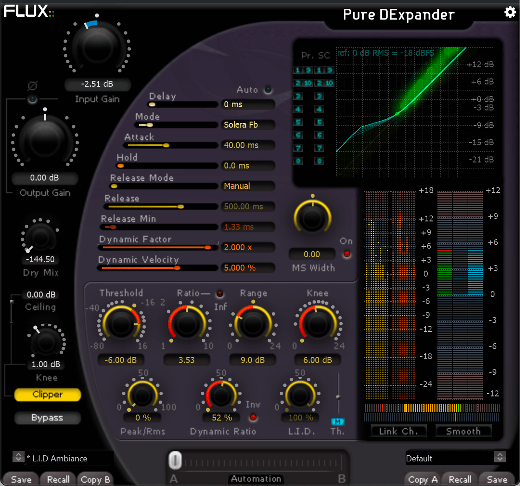Click the FLUX logo
Viewport: 520px width, 486px height.
(x=29, y=11)
